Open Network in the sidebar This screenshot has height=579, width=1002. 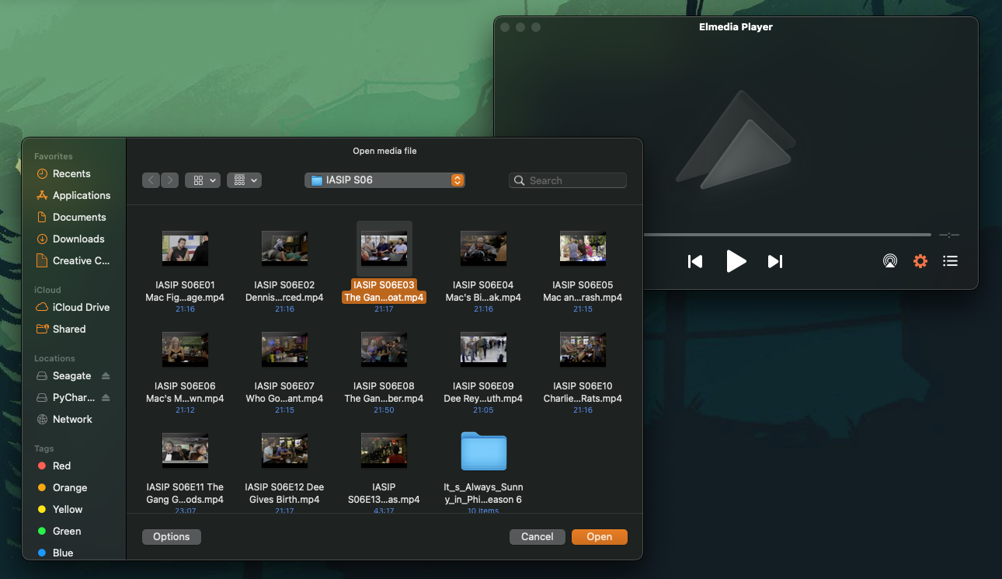point(72,420)
